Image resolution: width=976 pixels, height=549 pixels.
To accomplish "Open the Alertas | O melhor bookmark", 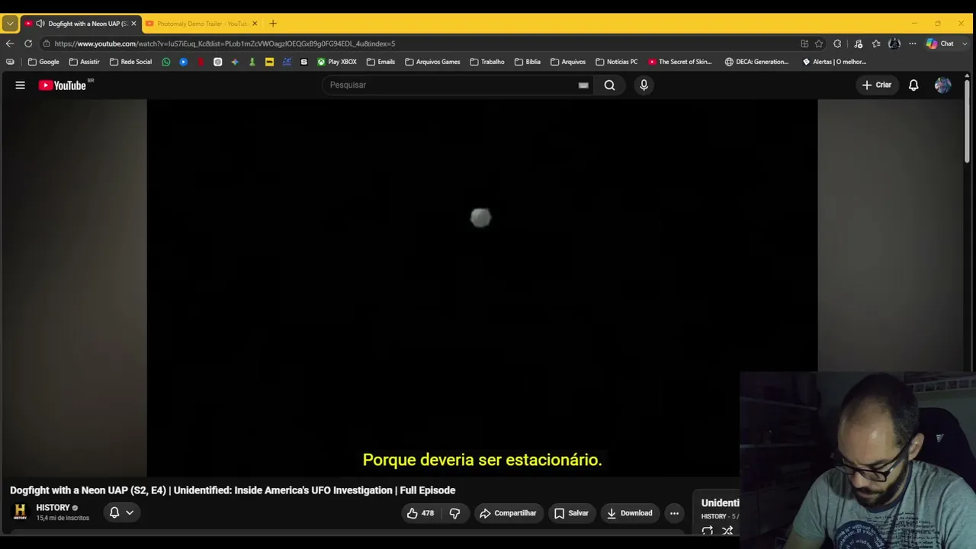I will [834, 62].
